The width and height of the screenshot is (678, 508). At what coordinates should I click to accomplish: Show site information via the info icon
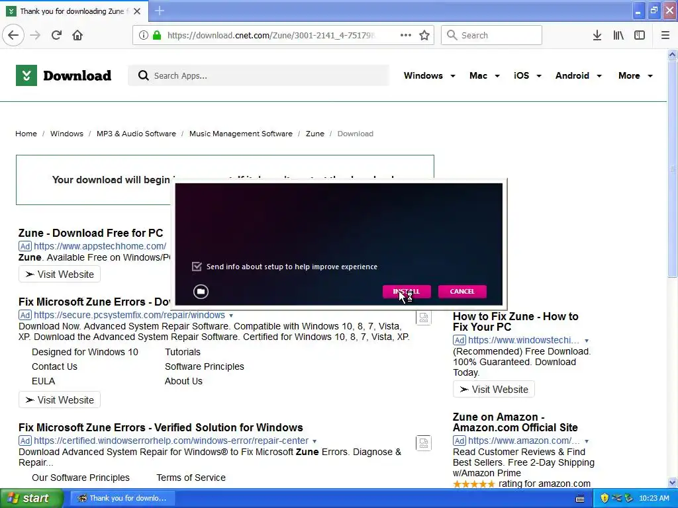(143, 36)
